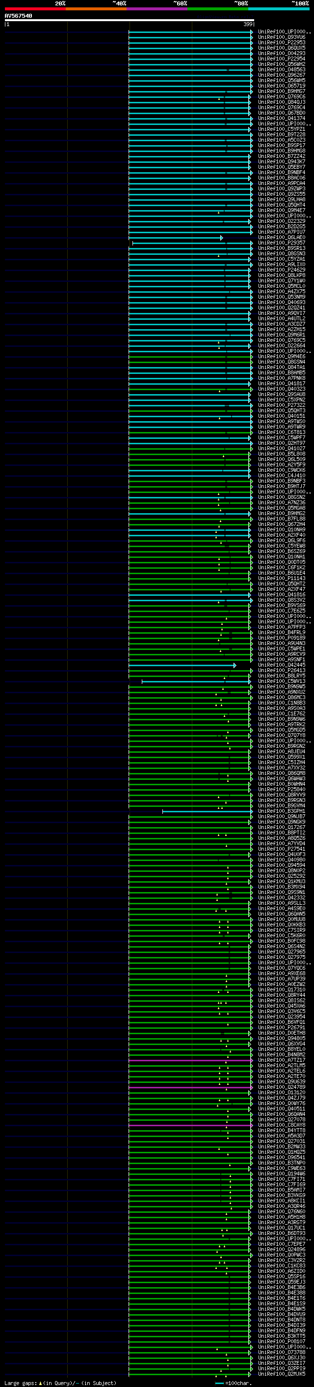The width and height of the screenshot is (314, 1387).
Task: Click the green ~80% identity legend segment
Action: coord(218,9)
